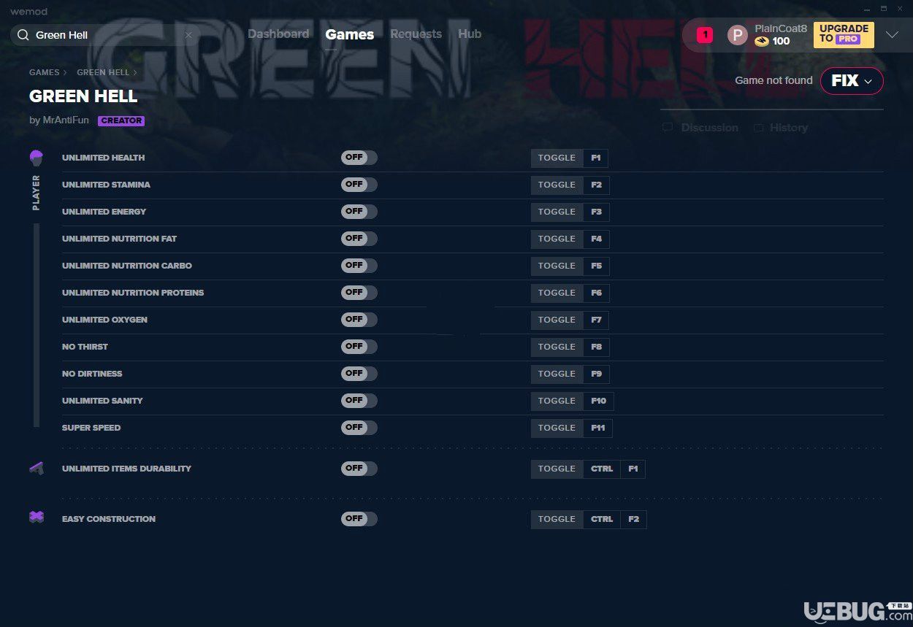
Task: Click the Player section scrollbar
Action: 37,325
